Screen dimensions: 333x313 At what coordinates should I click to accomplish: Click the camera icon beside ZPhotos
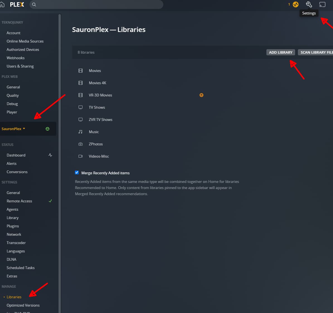pyautogui.click(x=81, y=144)
